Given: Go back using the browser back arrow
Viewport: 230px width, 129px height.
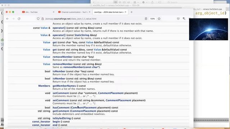Looking at the screenshot, I should coord(8,19).
